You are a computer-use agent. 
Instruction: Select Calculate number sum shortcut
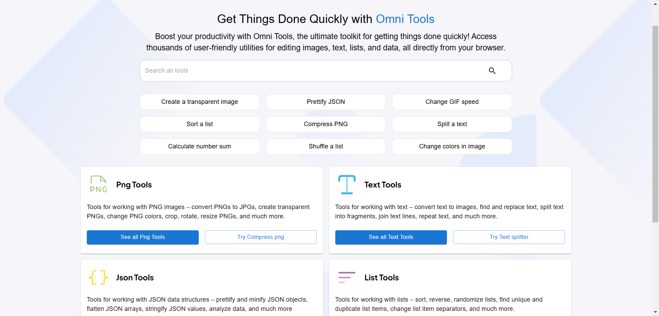coord(199,146)
